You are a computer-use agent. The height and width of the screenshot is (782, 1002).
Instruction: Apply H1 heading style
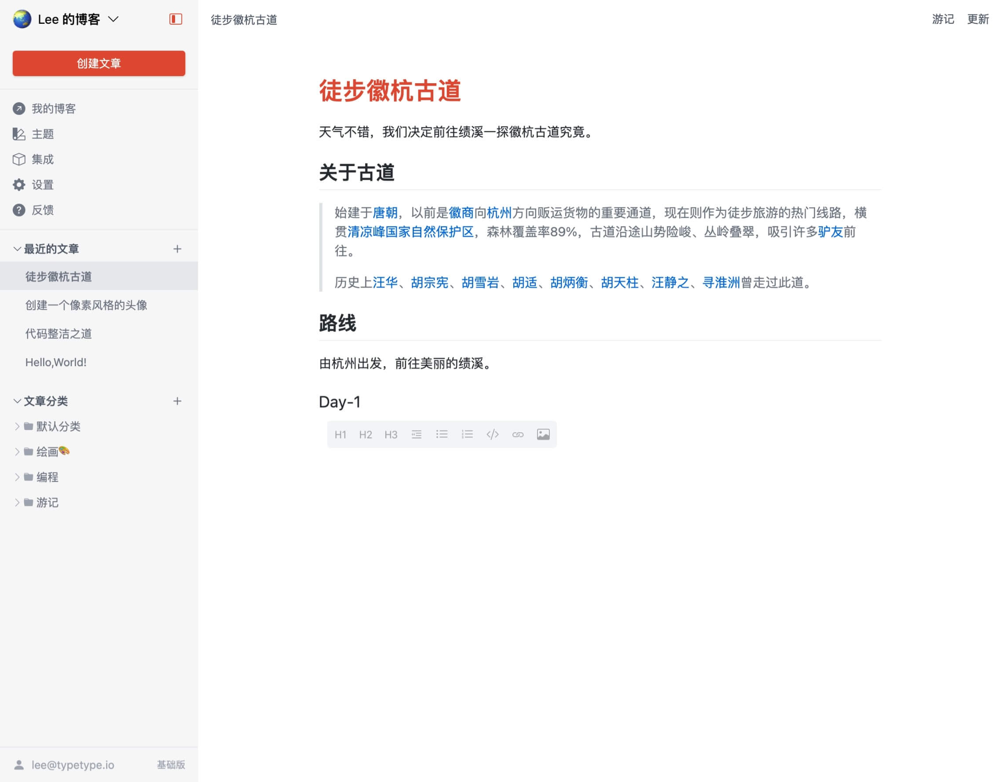tap(340, 434)
